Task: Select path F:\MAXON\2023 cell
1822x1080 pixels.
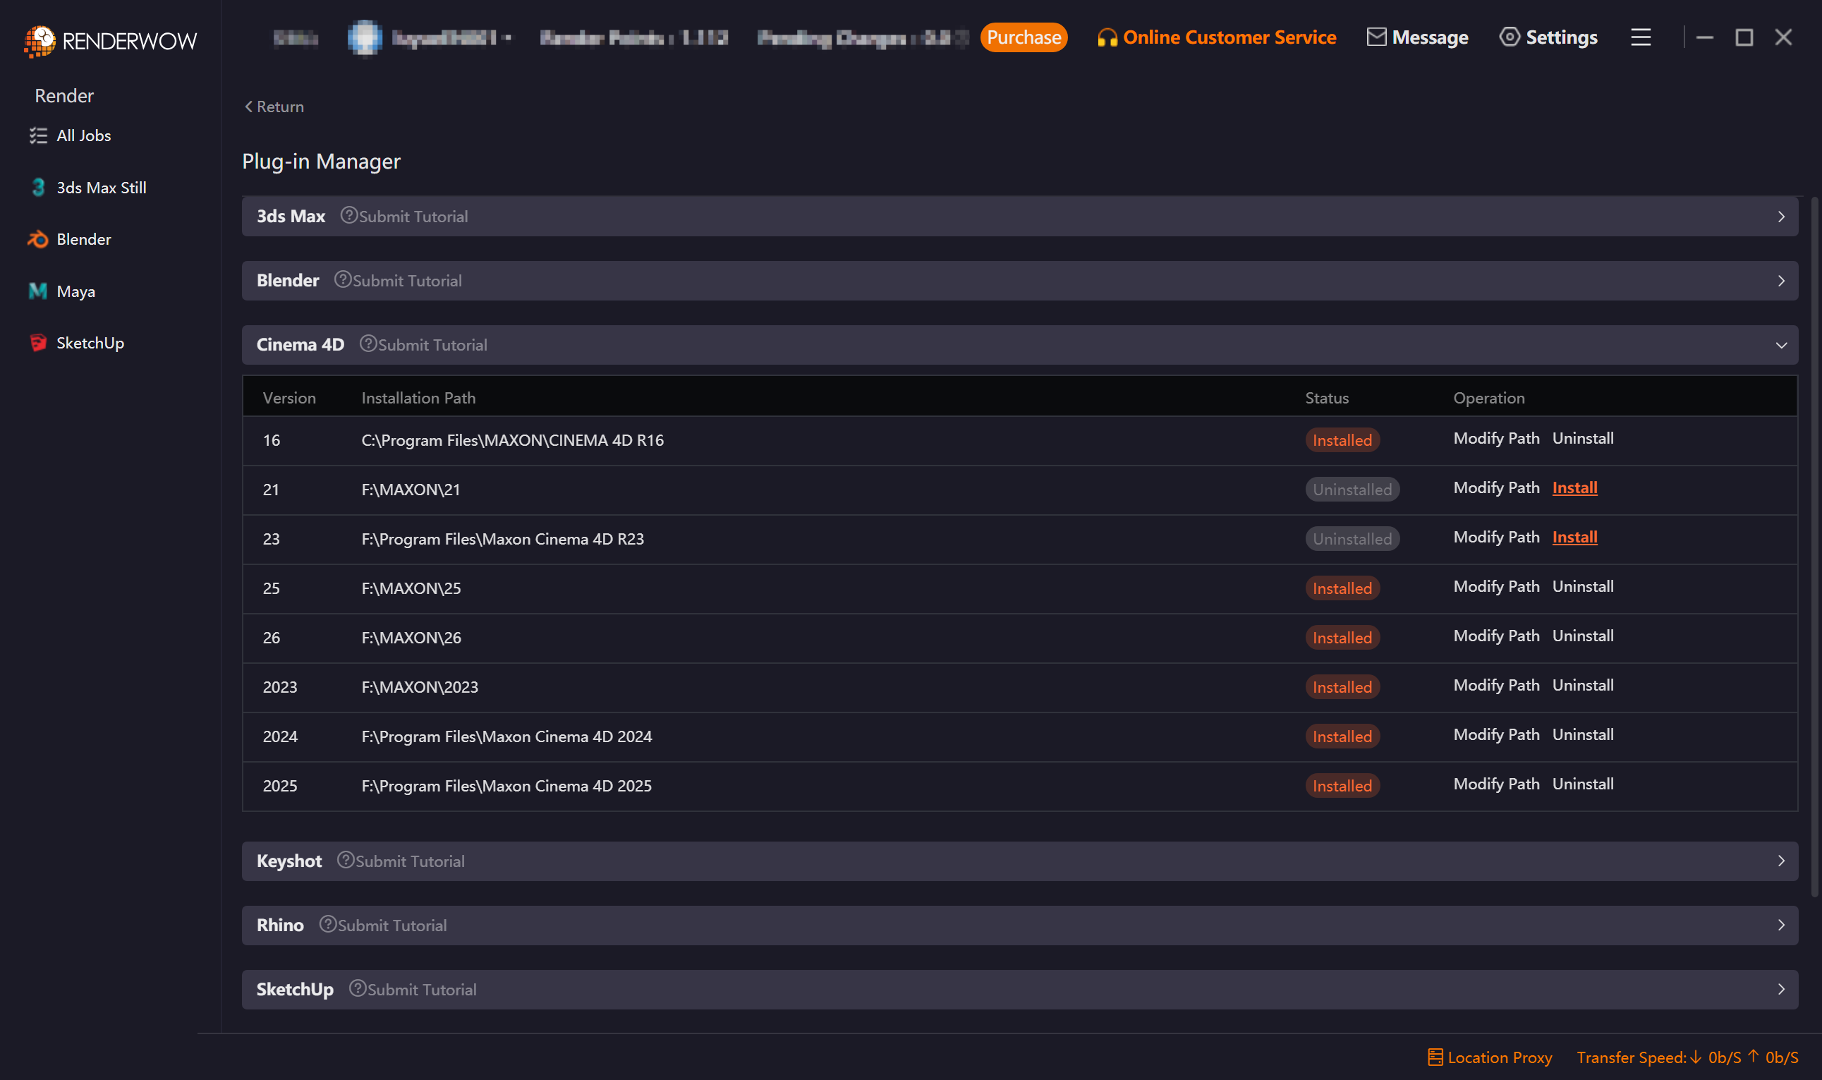Action: click(x=420, y=687)
